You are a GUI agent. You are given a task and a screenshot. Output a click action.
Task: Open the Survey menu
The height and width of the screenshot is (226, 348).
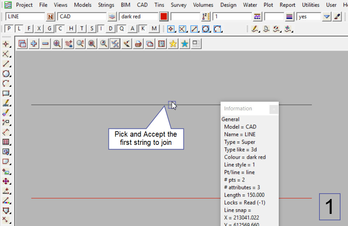(x=178, y=5)
